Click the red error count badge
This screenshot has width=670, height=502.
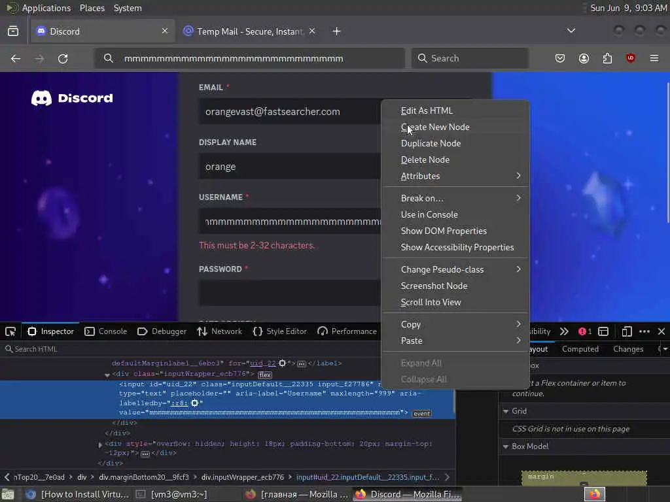(585, 331)
